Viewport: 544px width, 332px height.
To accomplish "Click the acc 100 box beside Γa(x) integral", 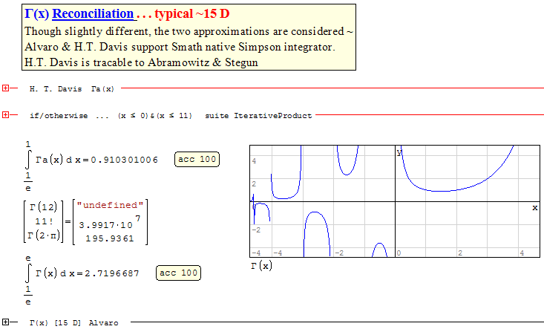I will 197,160.
